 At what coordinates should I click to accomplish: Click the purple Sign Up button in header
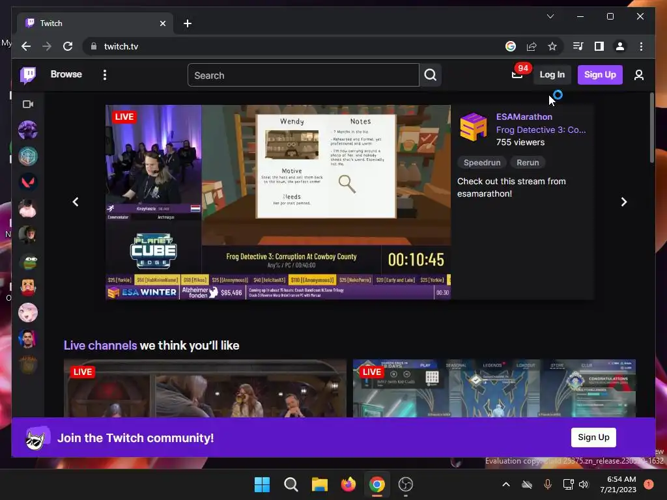[x=600, y=75]
